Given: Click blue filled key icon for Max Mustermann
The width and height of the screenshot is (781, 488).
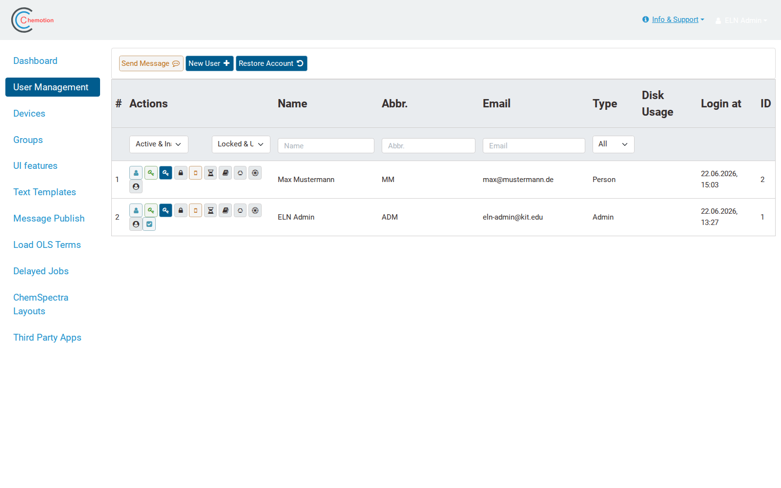Looking at the screenshot, I should click(x=166, y=173).
